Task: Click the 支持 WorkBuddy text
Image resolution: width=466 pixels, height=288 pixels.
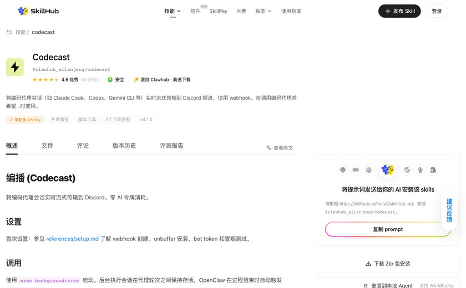Action: pos(437,286)
